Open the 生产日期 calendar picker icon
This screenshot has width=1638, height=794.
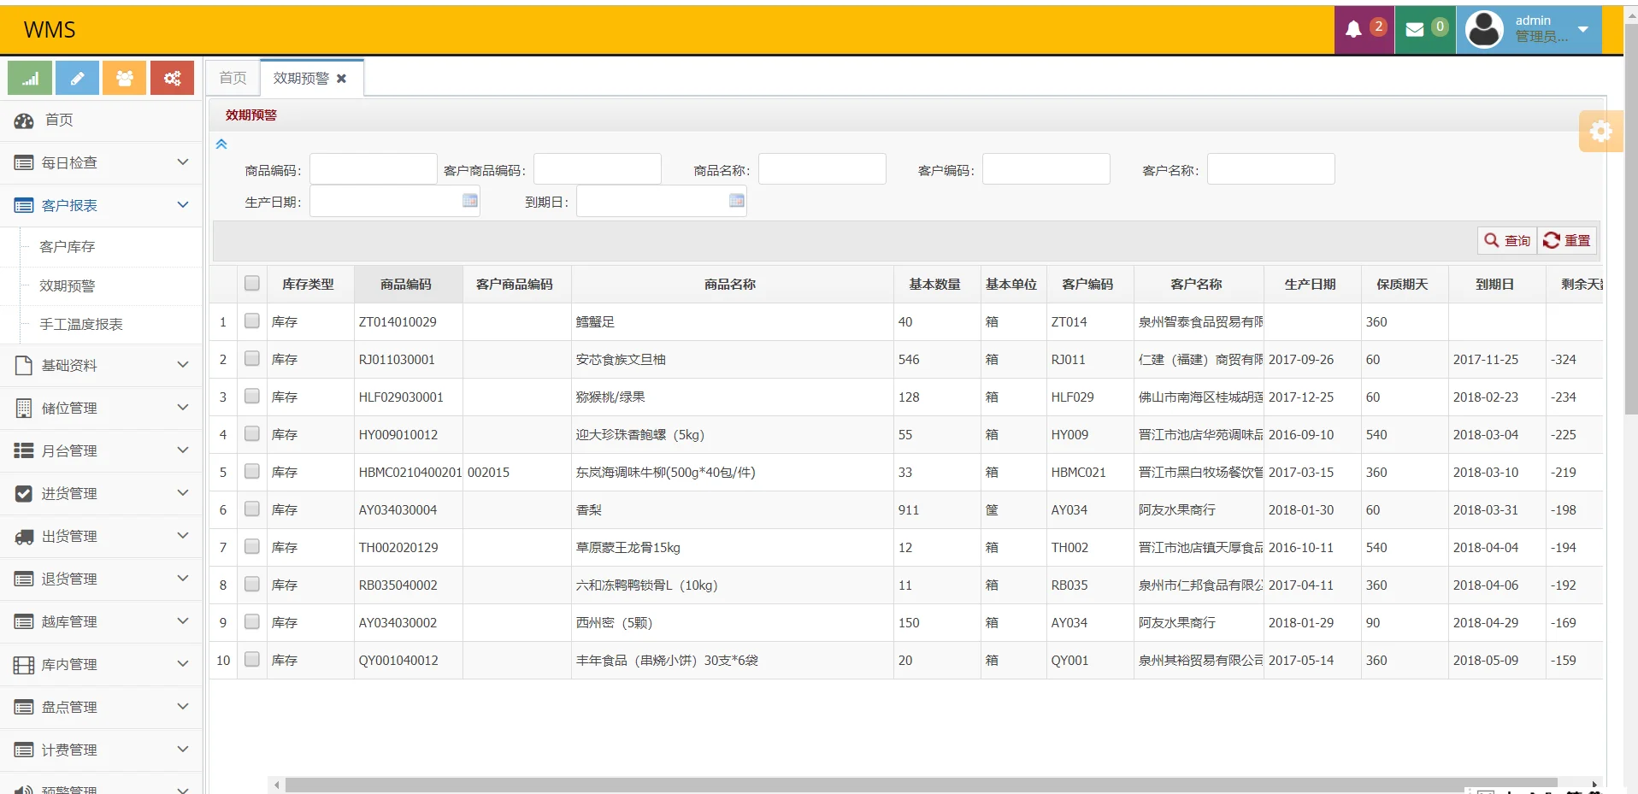click(x=468, y=200)
